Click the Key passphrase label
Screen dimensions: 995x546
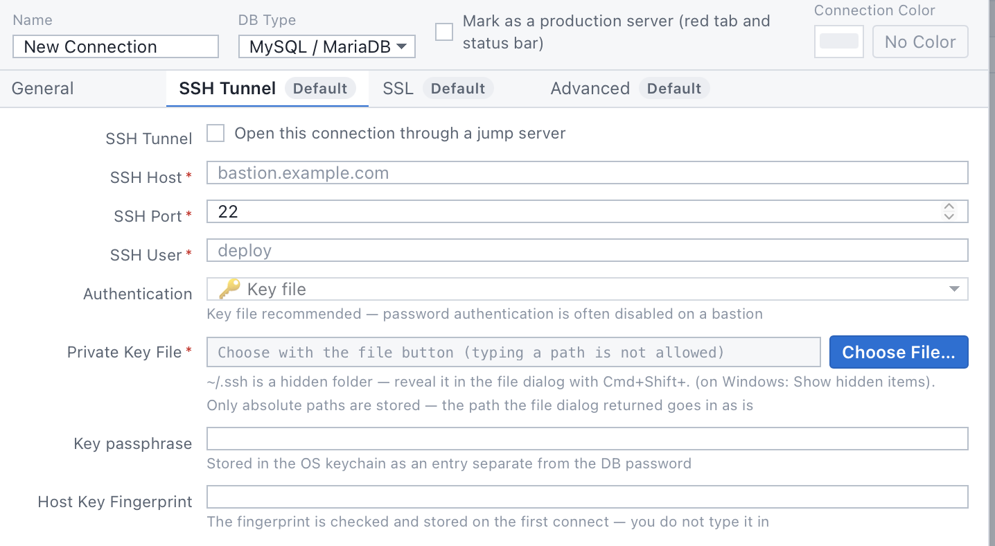click(133, 443)
